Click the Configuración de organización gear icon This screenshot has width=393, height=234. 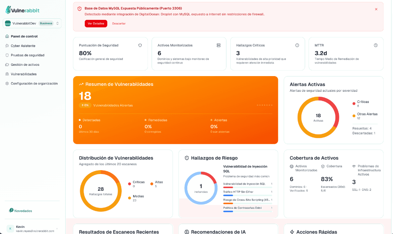[x=7, y=83]
